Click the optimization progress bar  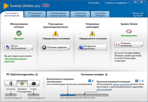84,95
